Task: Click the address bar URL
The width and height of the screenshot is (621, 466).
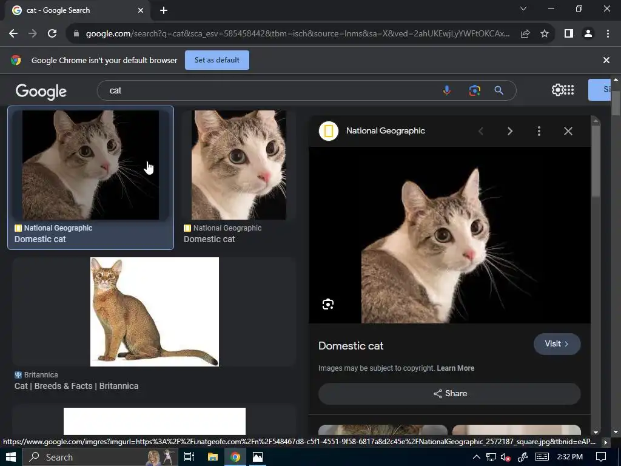Action: point(297,34)
